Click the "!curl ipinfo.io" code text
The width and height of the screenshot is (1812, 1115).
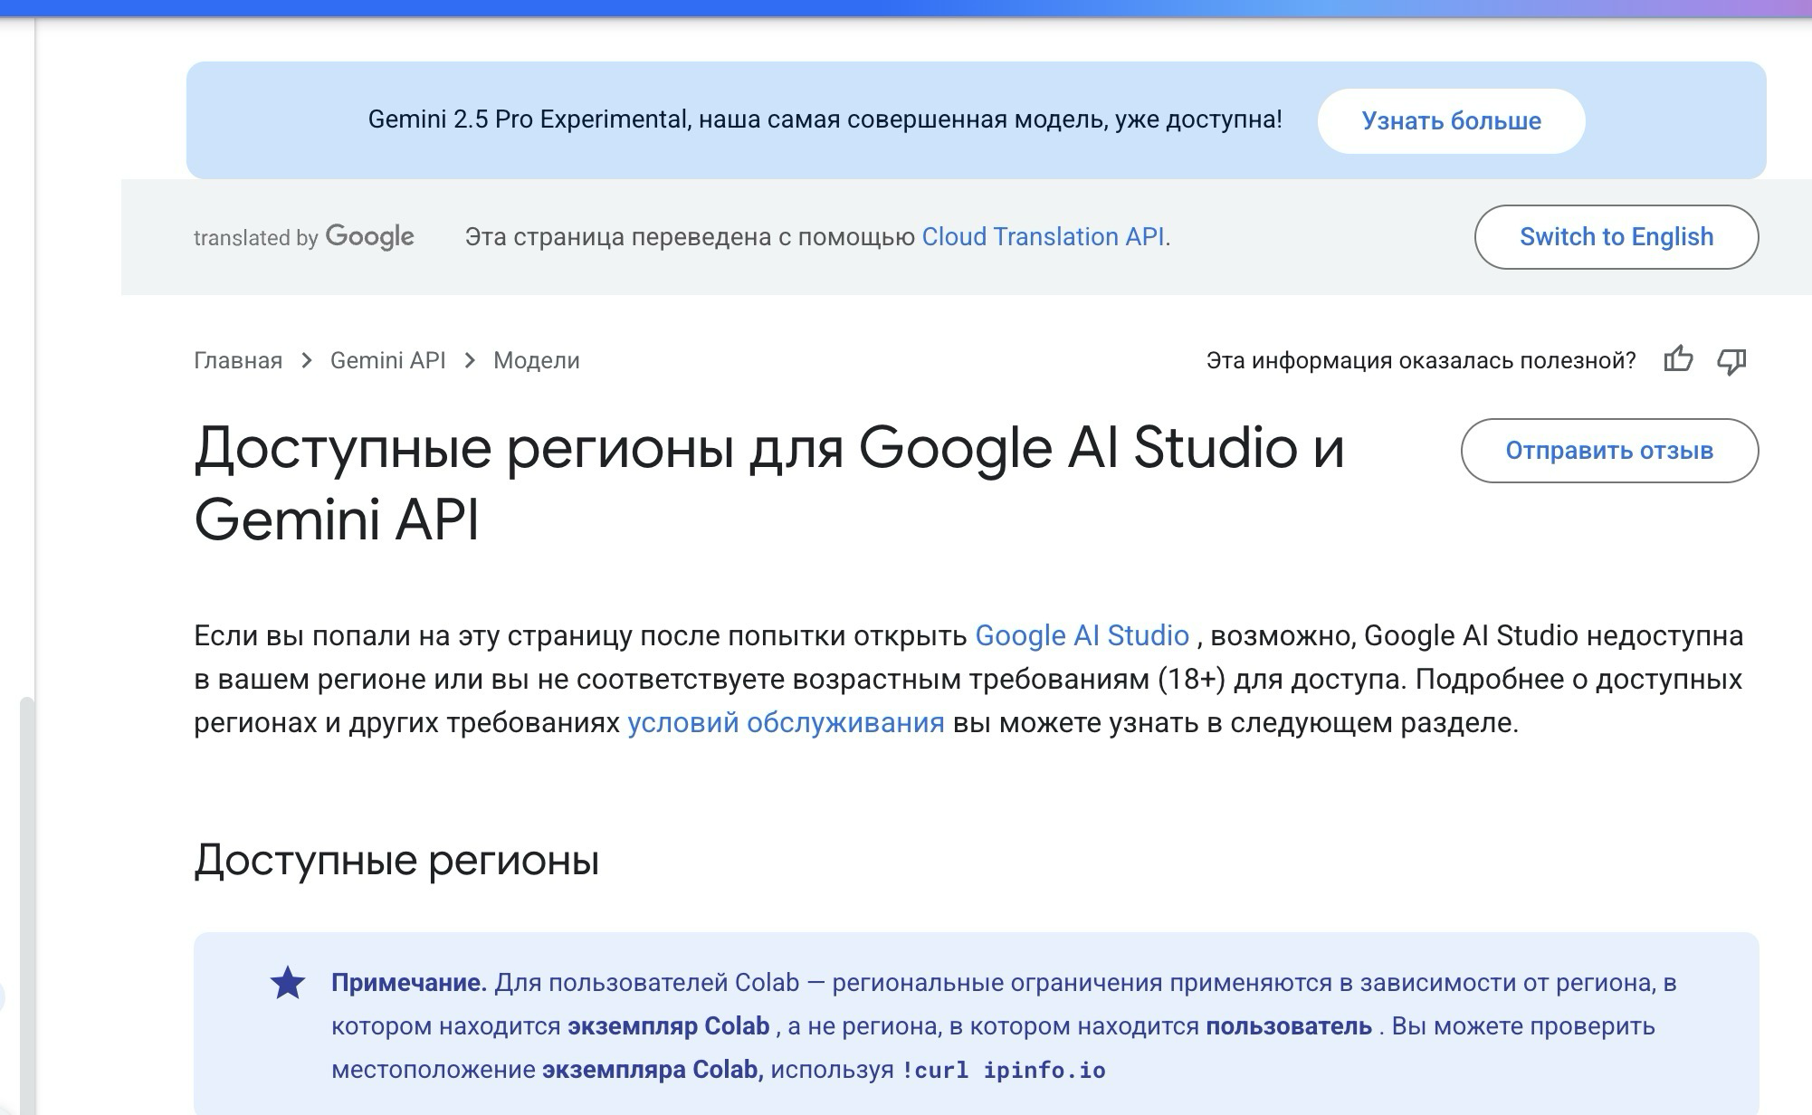[x=1004, y=1070]
